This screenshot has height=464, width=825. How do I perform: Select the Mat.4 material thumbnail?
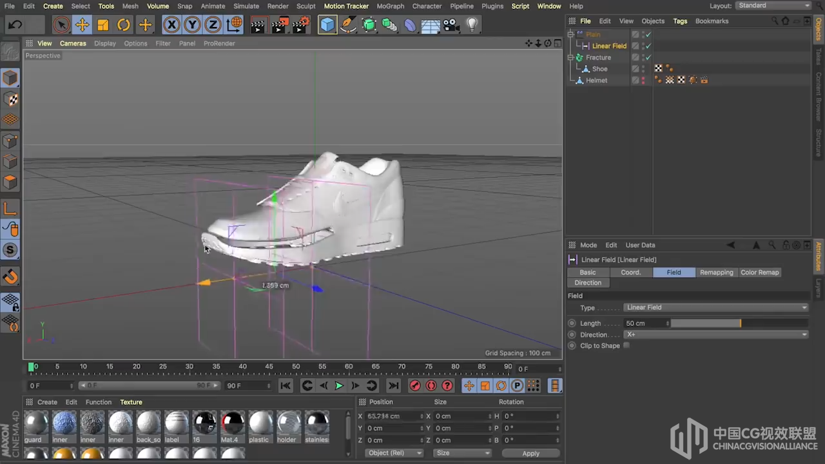pyautogui.click(x=232, y=424)
